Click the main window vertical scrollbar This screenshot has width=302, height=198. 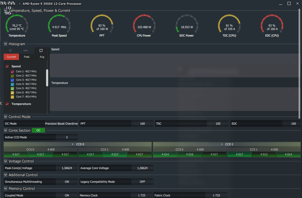pos(299,63)
